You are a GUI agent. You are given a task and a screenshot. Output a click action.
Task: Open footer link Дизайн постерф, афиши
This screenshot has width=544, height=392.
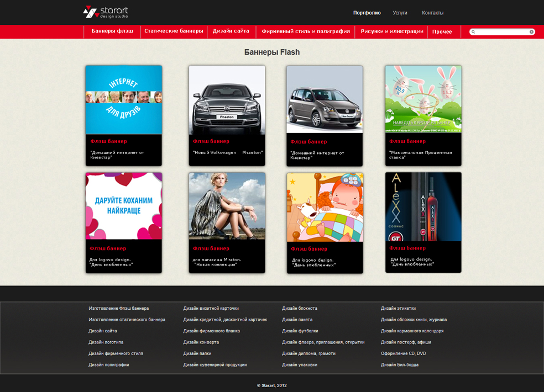tap(406, 342)
